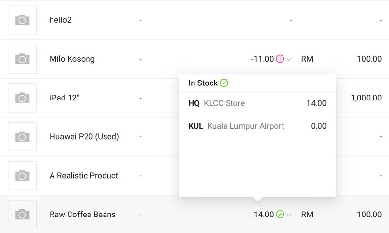Click Raw Coffee Beans in-stock check icon
This screenshot has height=233, width=389.
pyautogui.click(x=280, y=215)
